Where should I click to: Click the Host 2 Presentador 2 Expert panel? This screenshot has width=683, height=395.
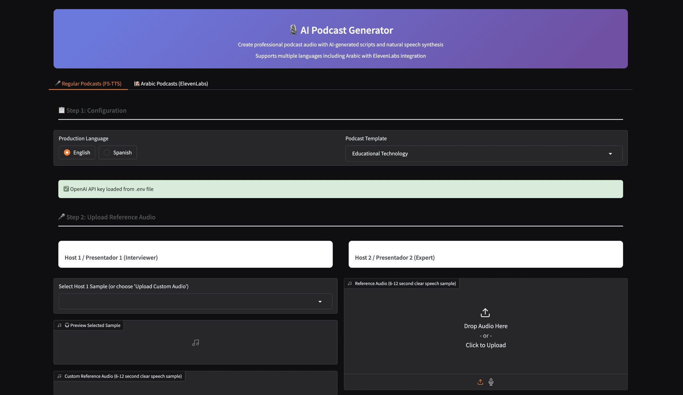(486, 254)
